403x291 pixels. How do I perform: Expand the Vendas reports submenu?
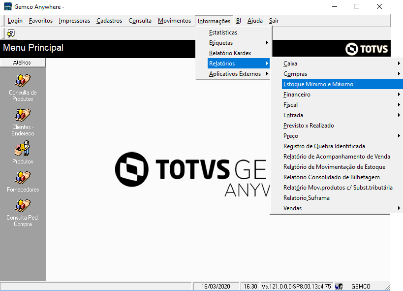tap(342, 208)
